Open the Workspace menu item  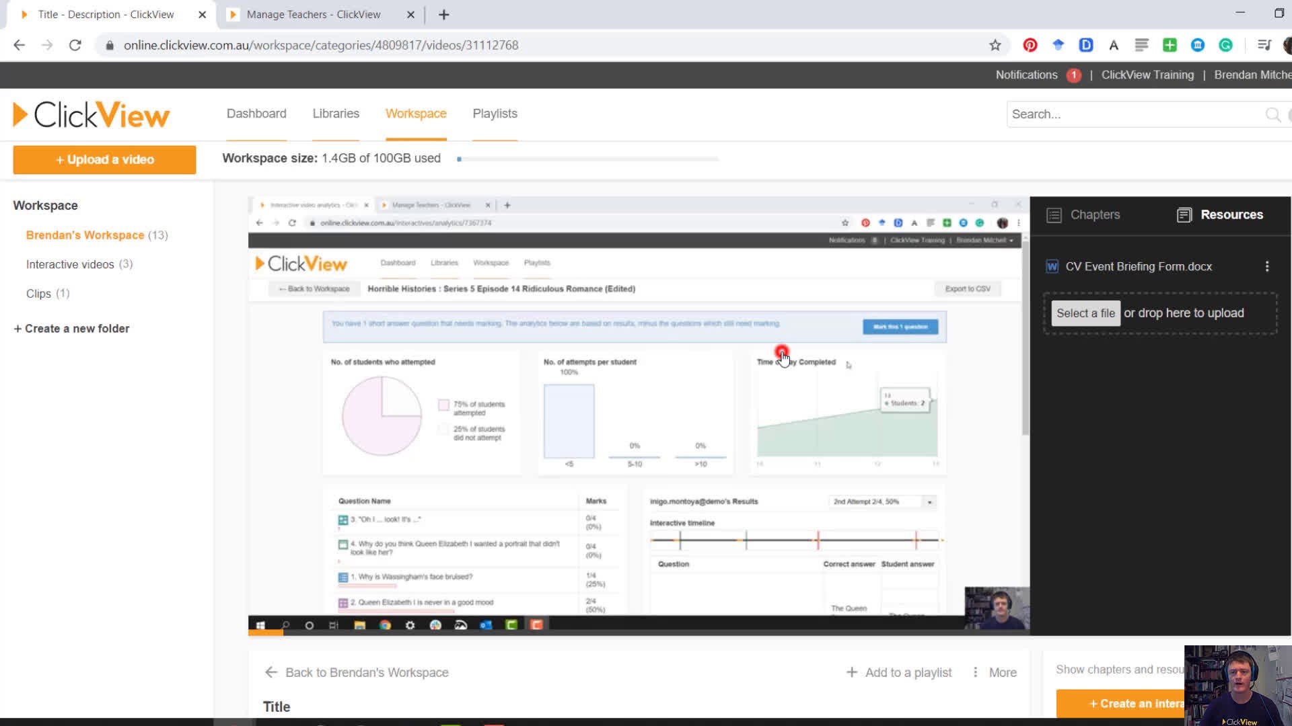416,114
